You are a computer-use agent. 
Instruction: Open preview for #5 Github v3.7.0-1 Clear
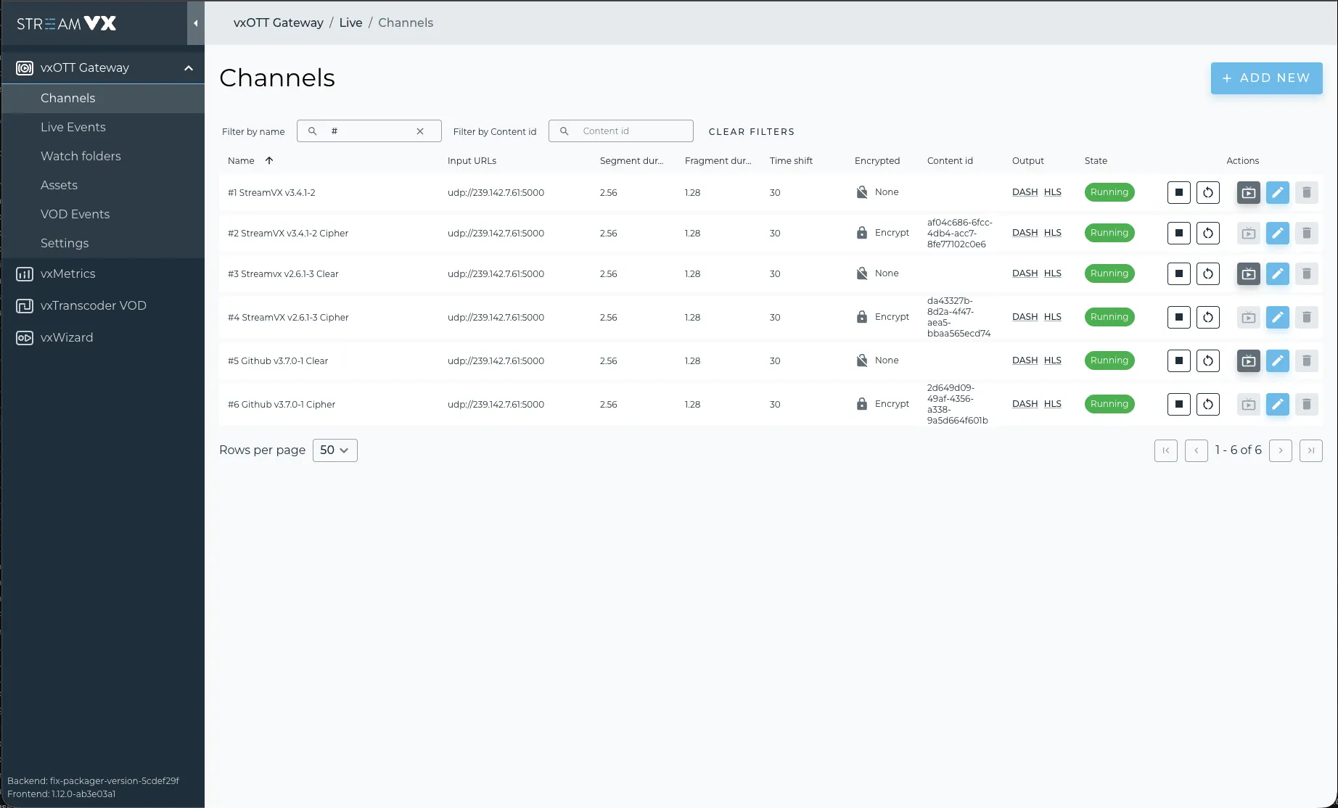1248,360
